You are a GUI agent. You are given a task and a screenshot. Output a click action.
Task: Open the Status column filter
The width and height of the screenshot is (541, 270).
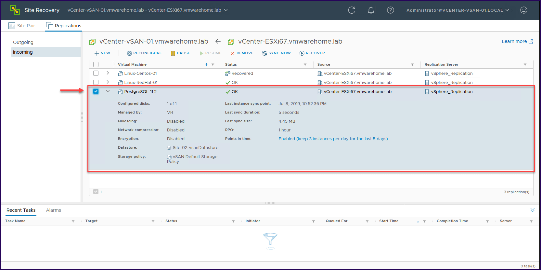tap(305, 65)
